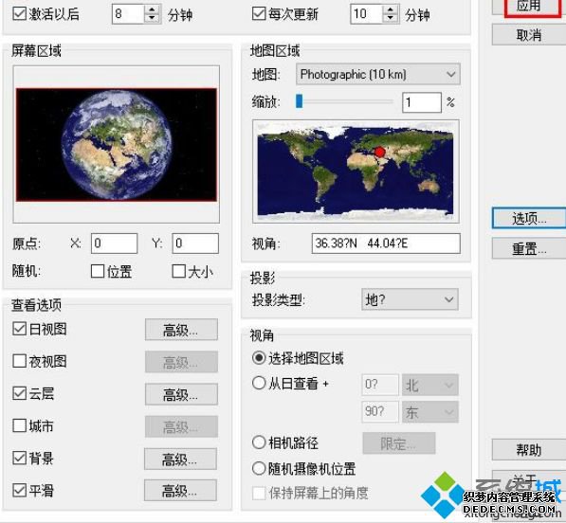Screen dimensions: 566x523
Task: Open the 地图 Photographic (10 km) dropdown
Action: tap(378, 74)
